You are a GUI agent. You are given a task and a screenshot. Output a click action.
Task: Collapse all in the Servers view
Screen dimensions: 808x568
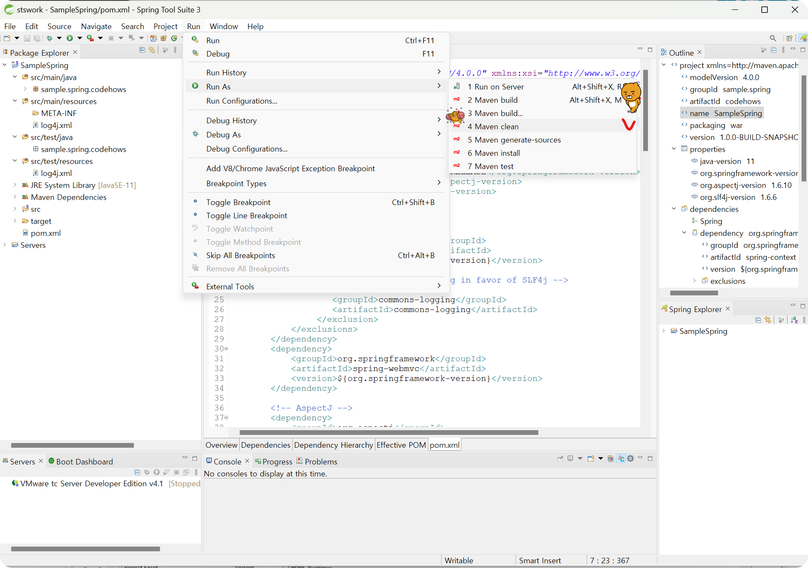click(137, 472)
